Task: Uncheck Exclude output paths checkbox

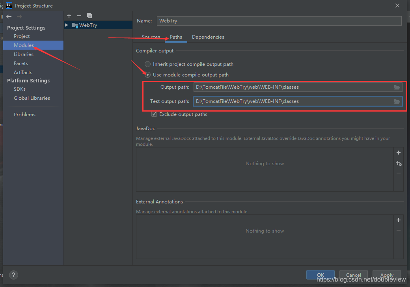Action: coord(154,114)
